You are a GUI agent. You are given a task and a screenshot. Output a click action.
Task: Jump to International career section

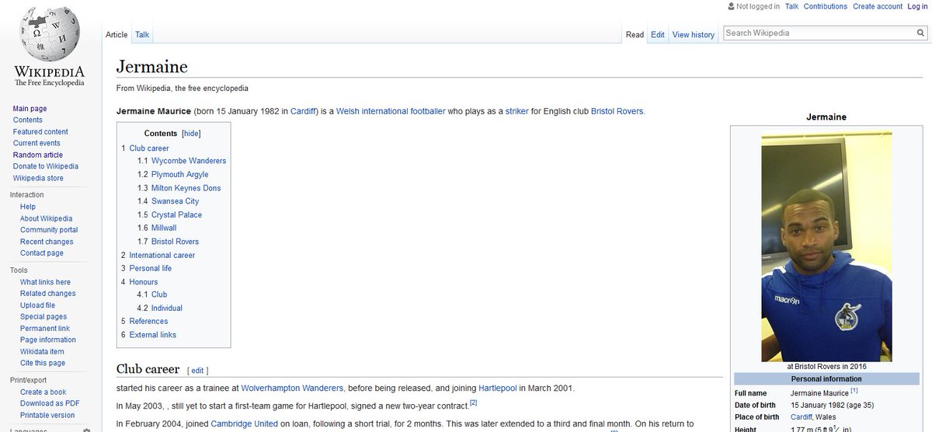[162, 255]
